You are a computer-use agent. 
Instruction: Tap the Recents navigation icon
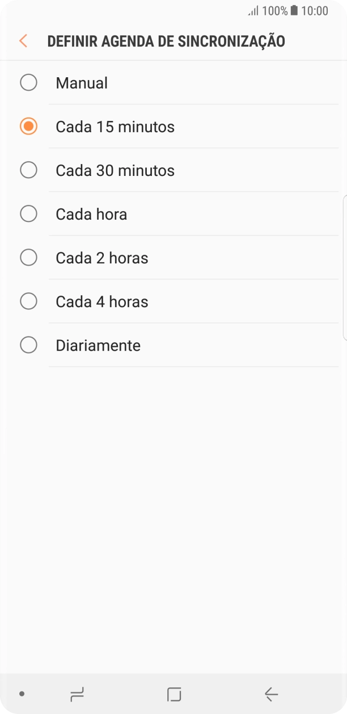[78, 694]
